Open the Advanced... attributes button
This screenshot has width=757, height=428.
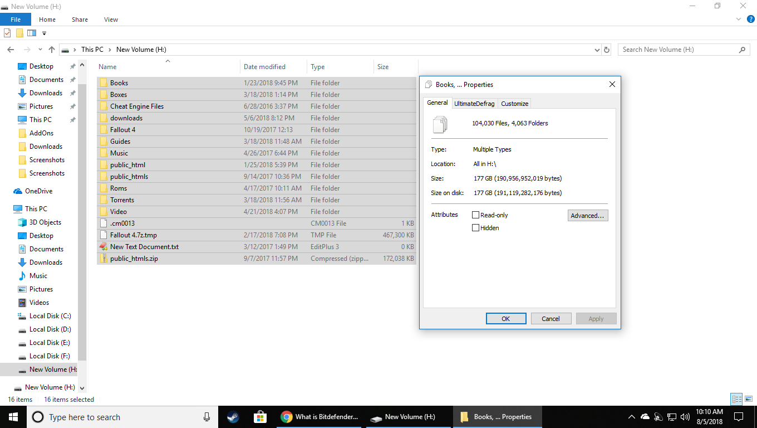(588, 216)
